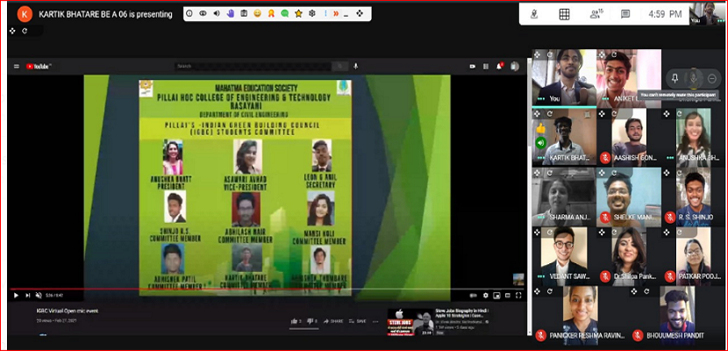This screenshot has height=351, width=728.
Task: Click the yellow star icon in toolbar
Action: [x=298, y=14]
